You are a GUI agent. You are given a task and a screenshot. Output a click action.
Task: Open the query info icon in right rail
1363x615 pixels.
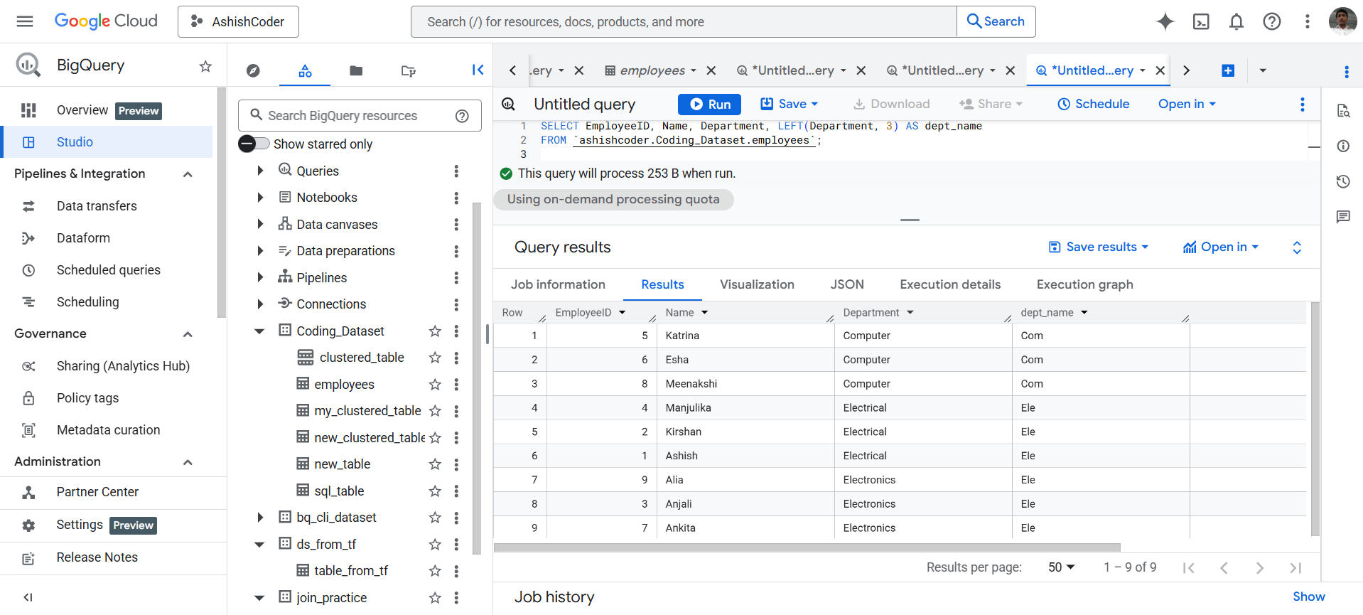(x=1343, y=146)
